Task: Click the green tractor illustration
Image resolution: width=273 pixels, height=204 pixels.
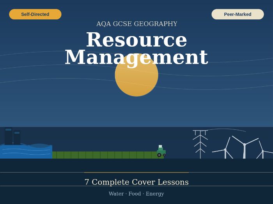Action: pos(161,151)
